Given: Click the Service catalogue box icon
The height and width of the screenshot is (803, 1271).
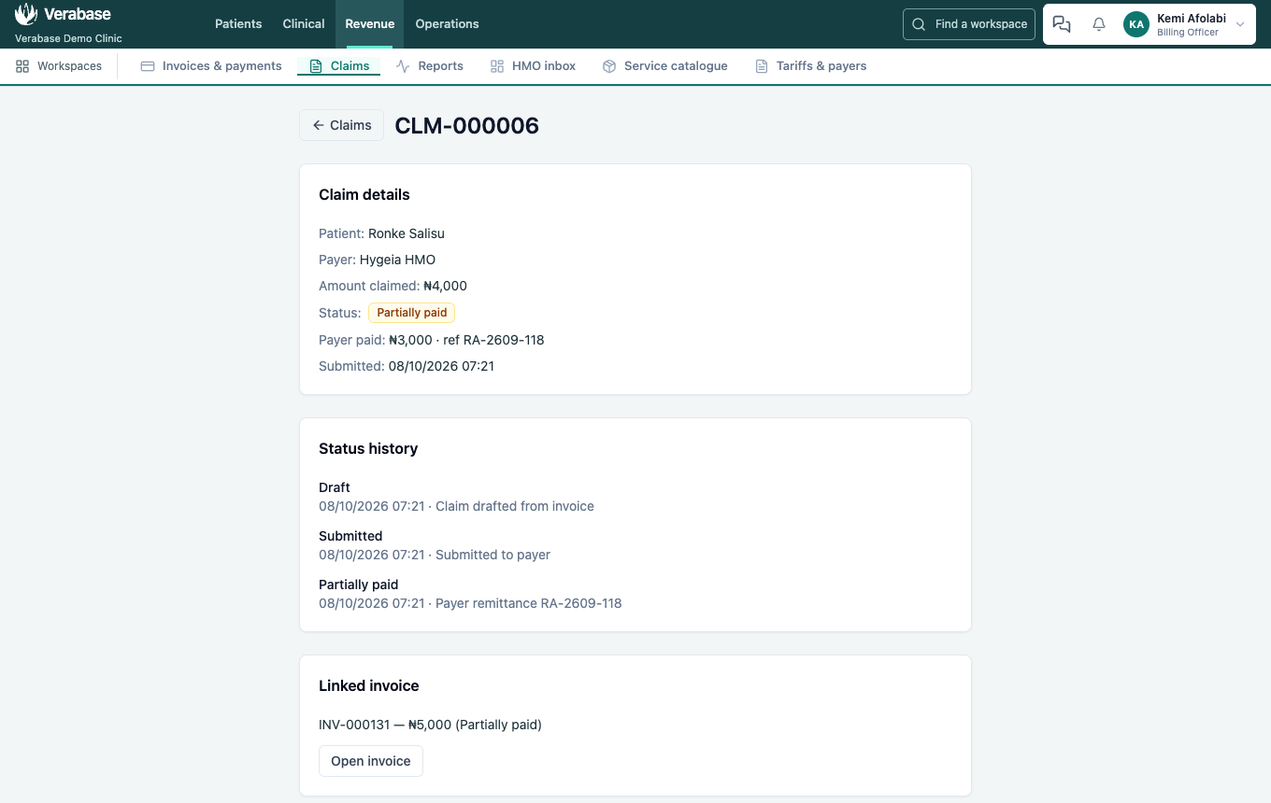Looking at the screenshot, I should coord(609,66).
